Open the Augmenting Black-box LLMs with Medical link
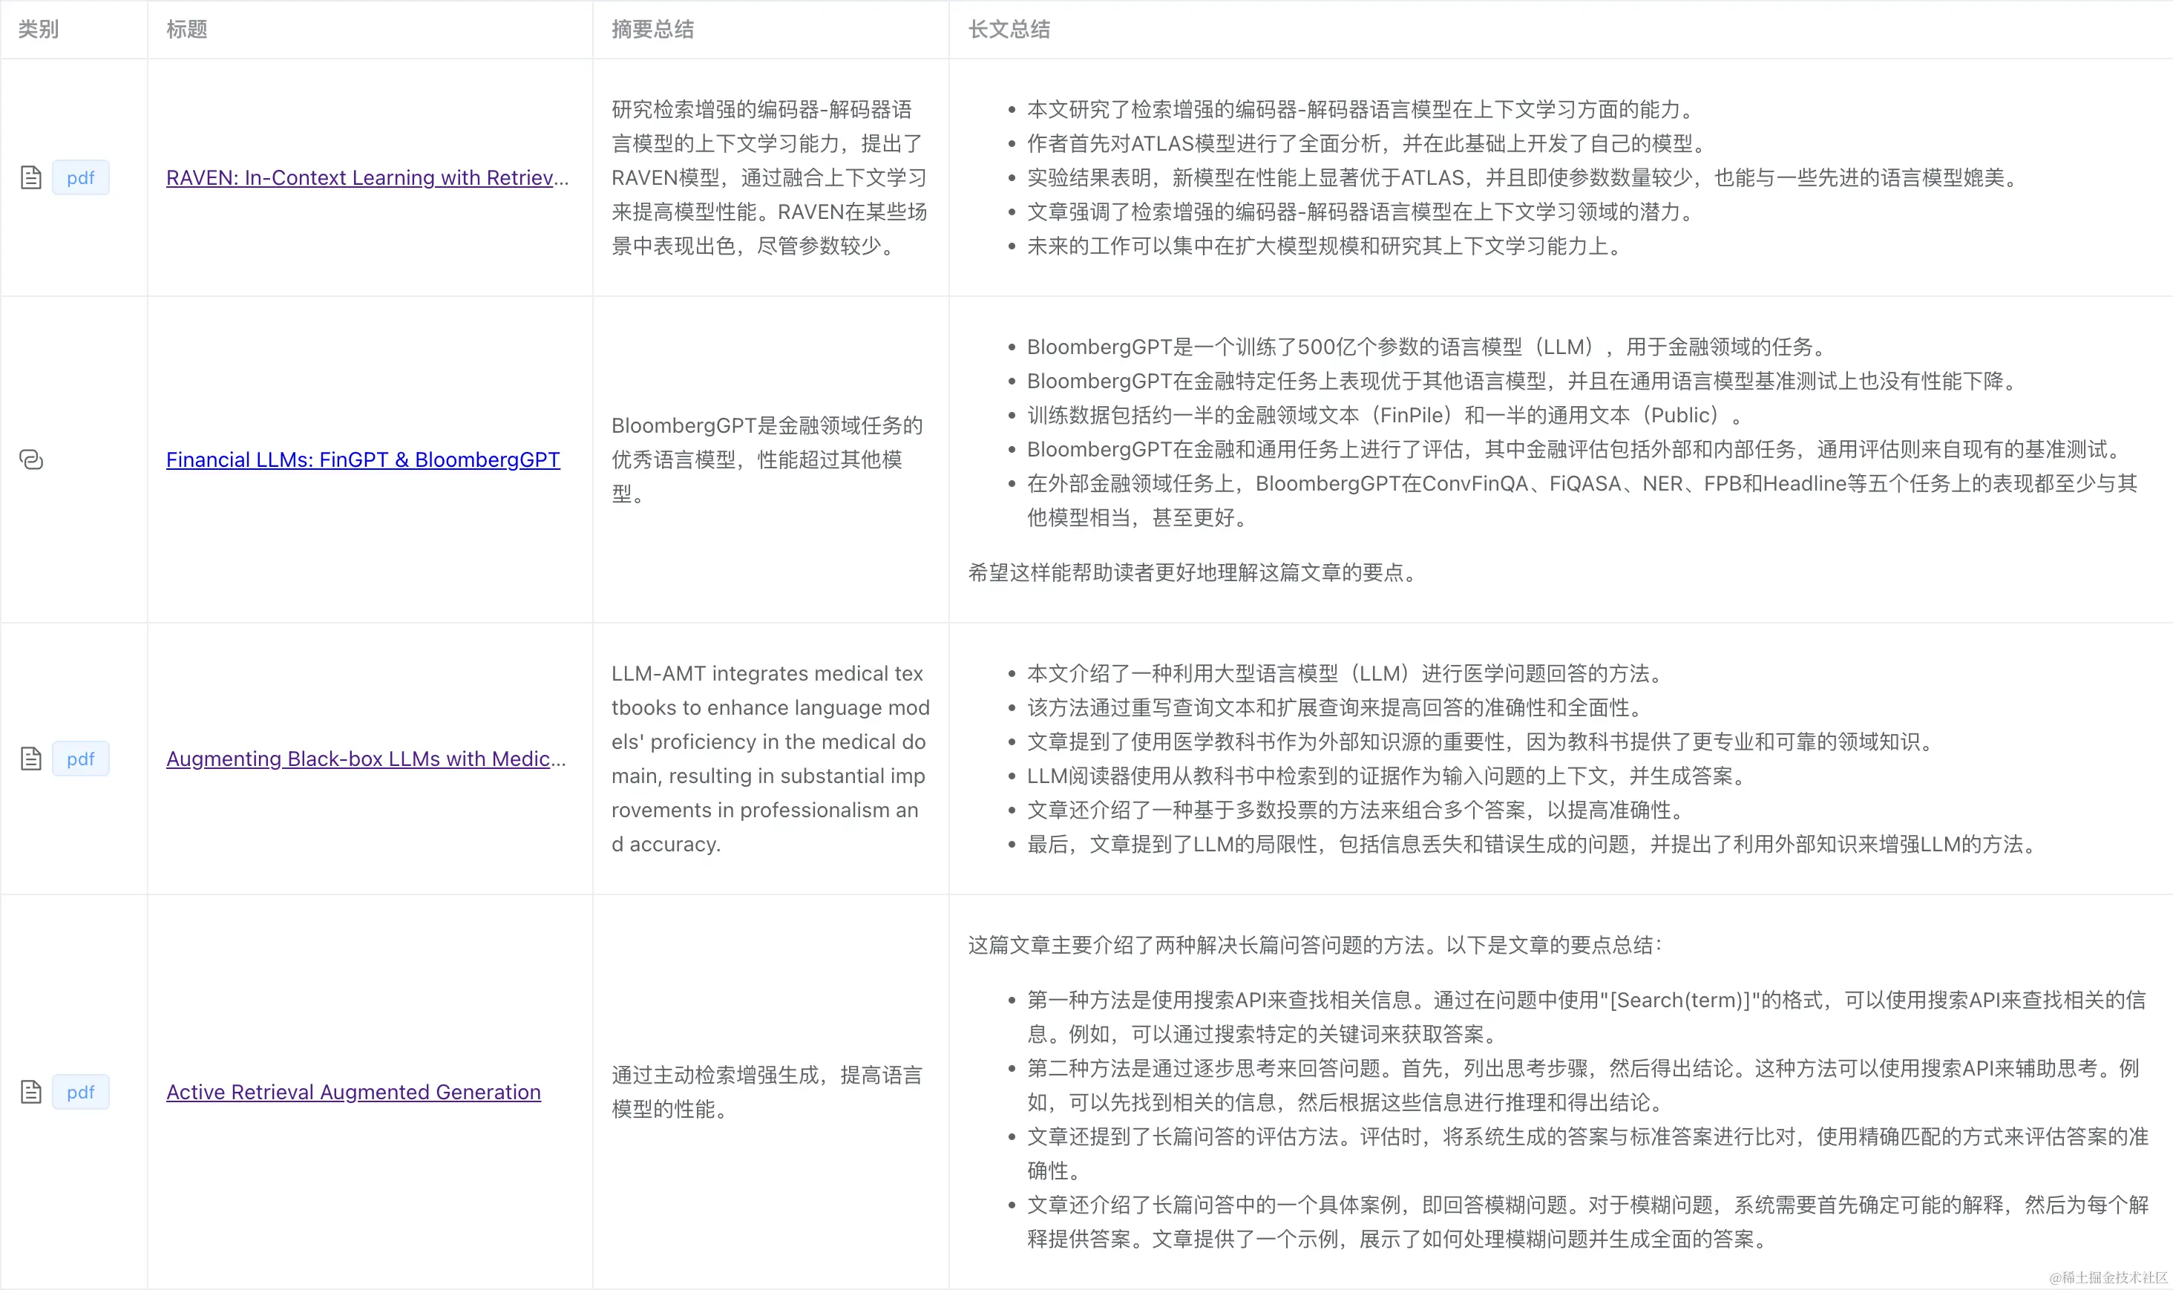 click(x=367, y=758)
